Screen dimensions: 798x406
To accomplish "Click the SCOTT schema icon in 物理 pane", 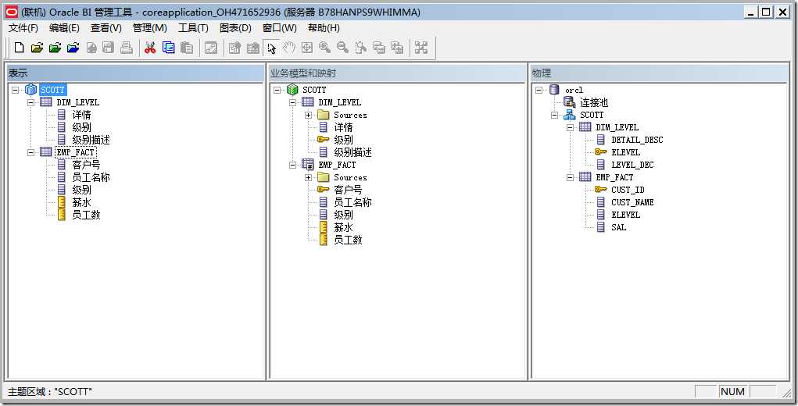I will click(570, 115).
